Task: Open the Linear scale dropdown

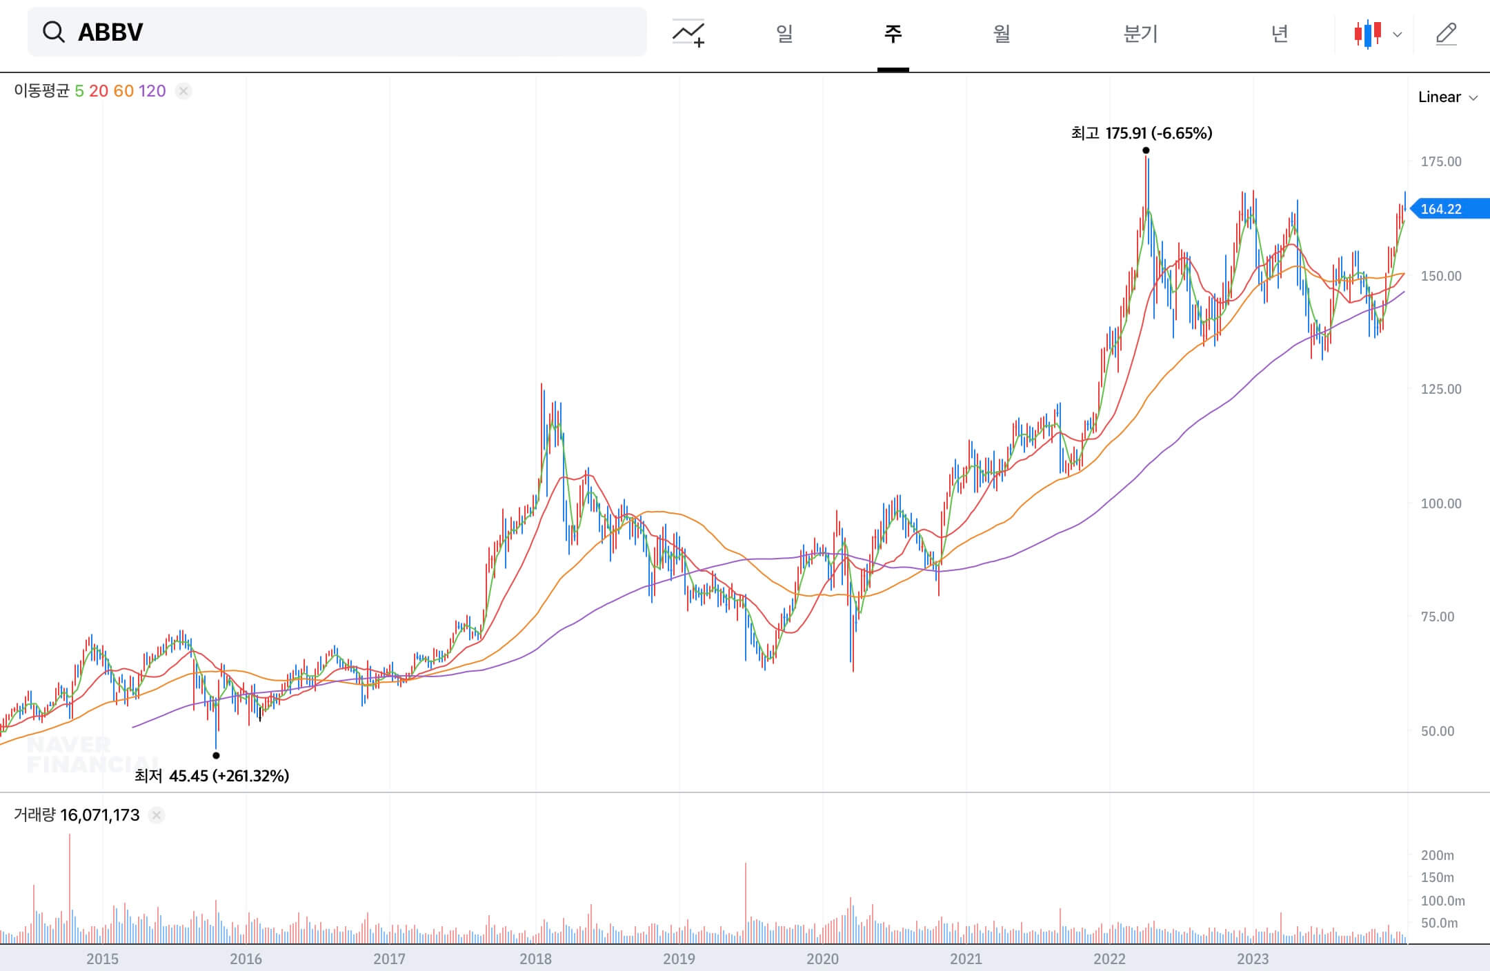Action: (x=1448, y=97)
